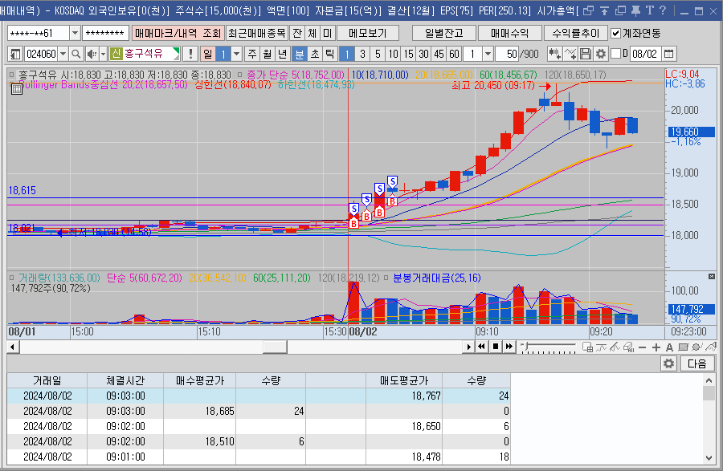Click scroll-down arrow of trade list
Image resolution: width=723 pixels, height=471 pixels.
point(709,457)
